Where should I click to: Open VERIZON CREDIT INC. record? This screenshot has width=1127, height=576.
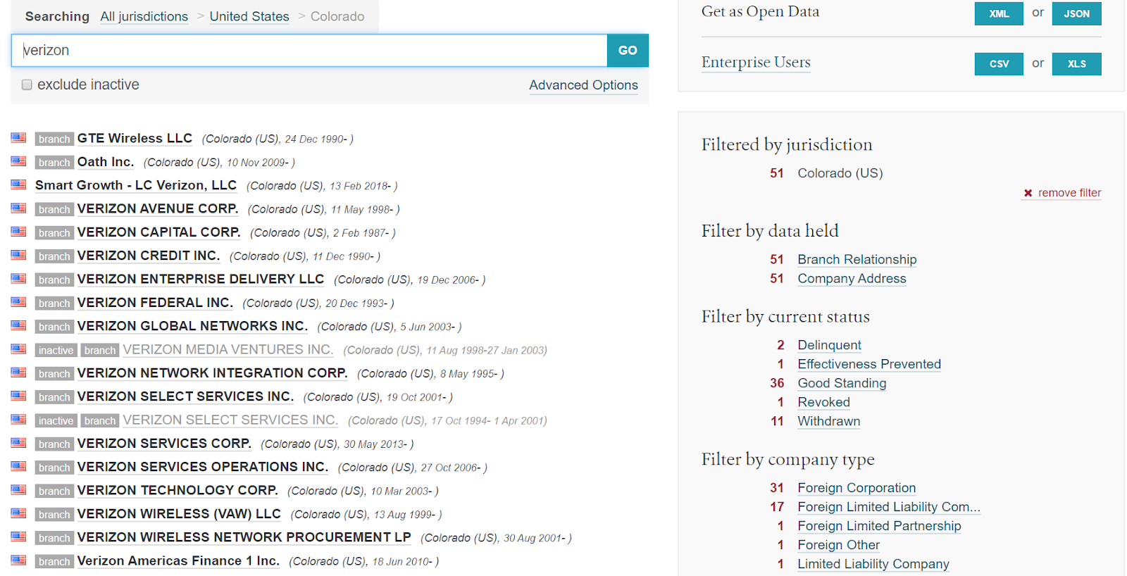149,256
